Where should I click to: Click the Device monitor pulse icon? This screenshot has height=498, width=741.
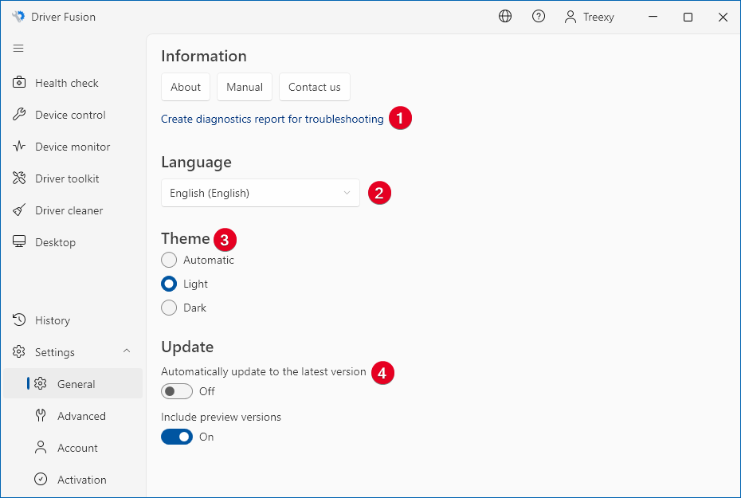tap(19, 146)
